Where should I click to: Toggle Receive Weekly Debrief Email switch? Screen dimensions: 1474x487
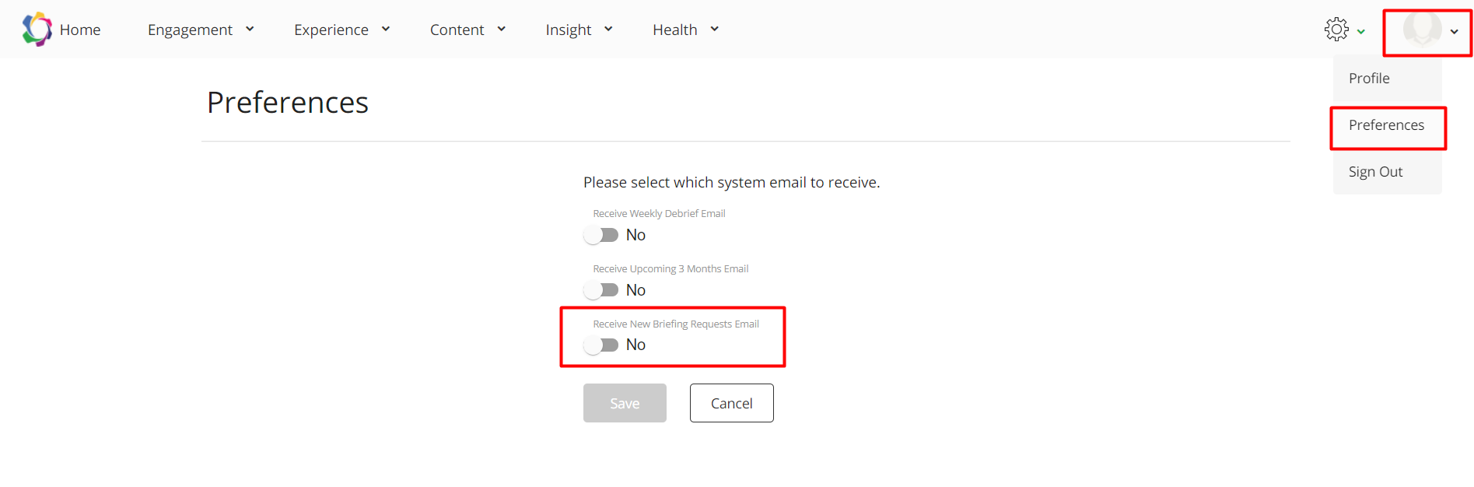[601, 235]
